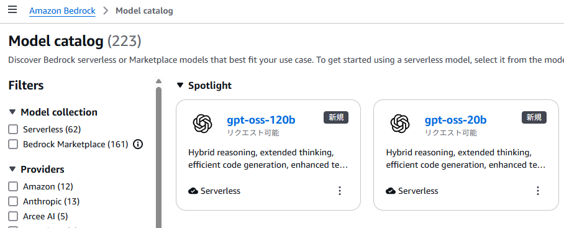The height and width of the screenshot is (228, 564).
Task: Click the Serverless cloud icon on gpt-oss-120b card
Action: point(193,191)
